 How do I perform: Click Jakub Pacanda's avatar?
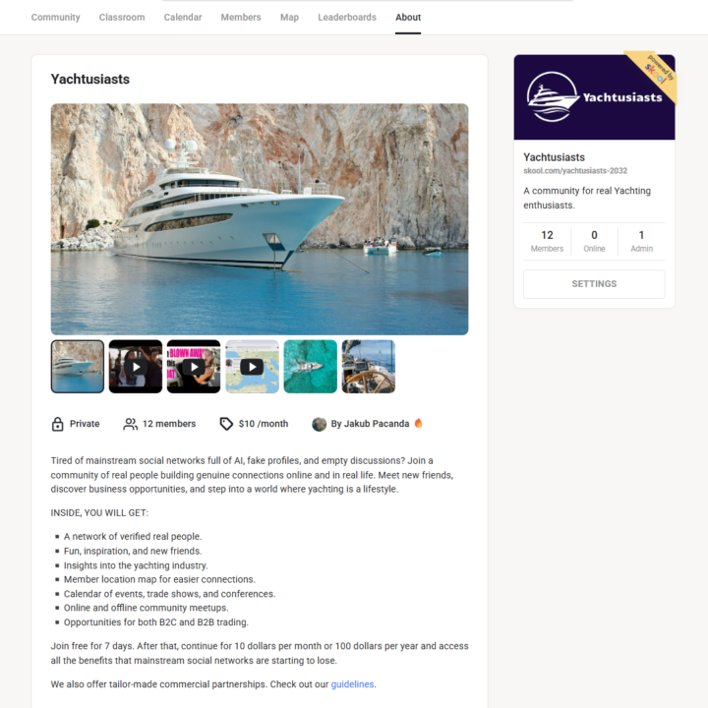point(320,424)
